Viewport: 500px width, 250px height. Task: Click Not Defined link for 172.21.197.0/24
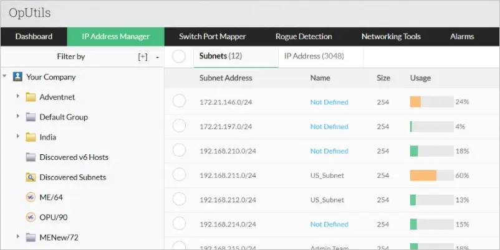pyautogui.click(x=329, y=127)
